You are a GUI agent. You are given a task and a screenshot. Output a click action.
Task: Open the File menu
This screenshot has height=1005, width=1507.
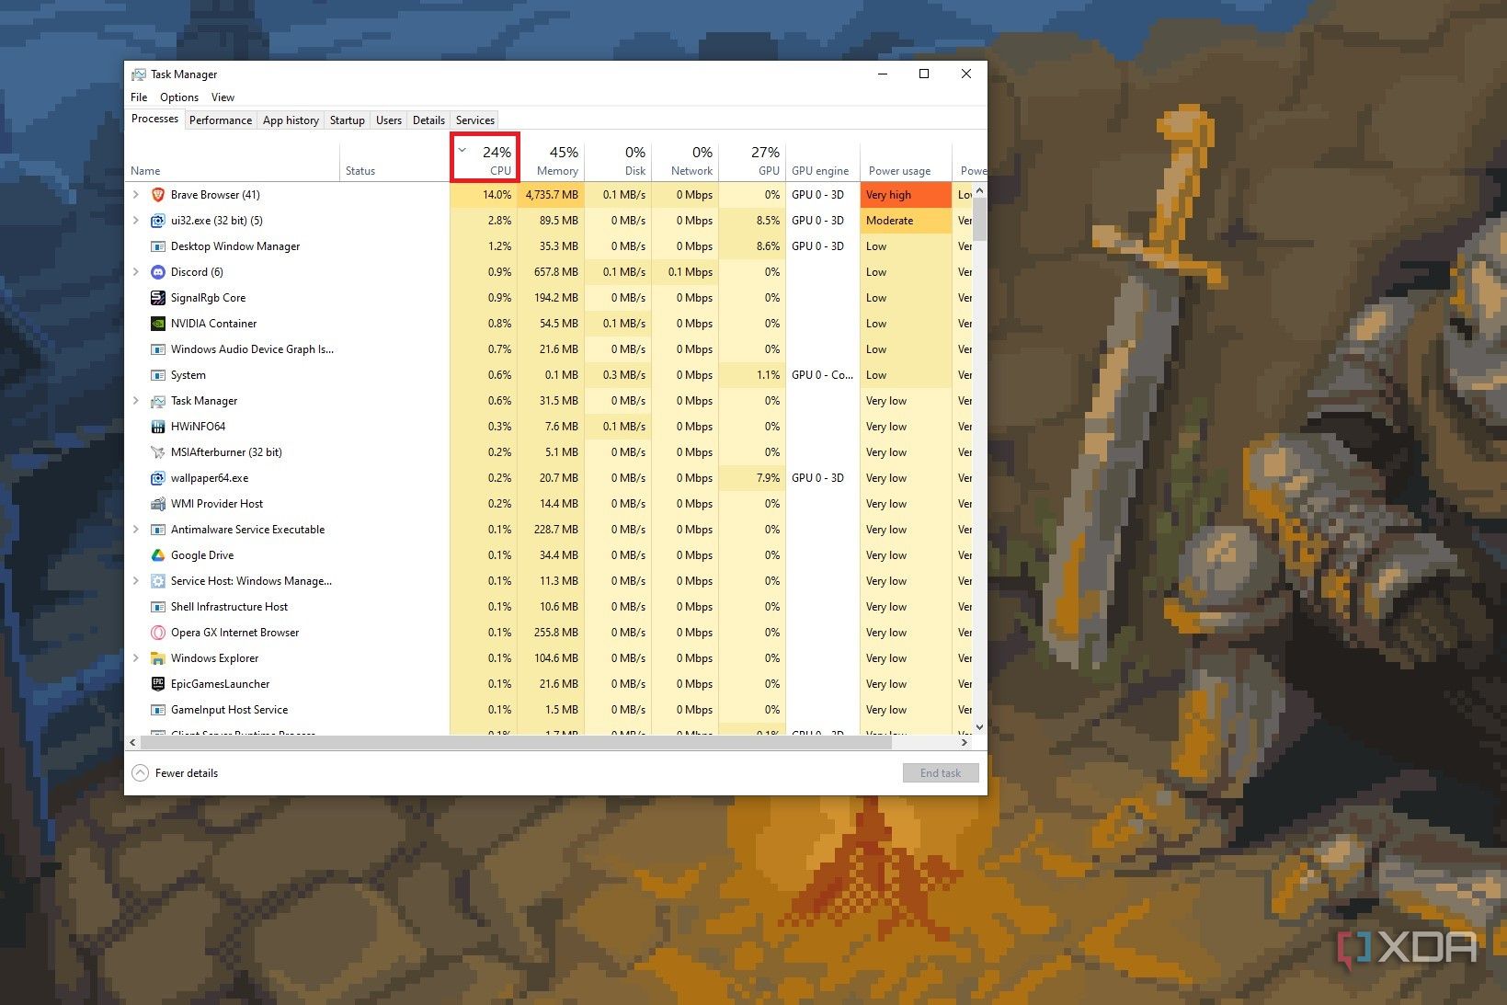click(x=139, y=97)
